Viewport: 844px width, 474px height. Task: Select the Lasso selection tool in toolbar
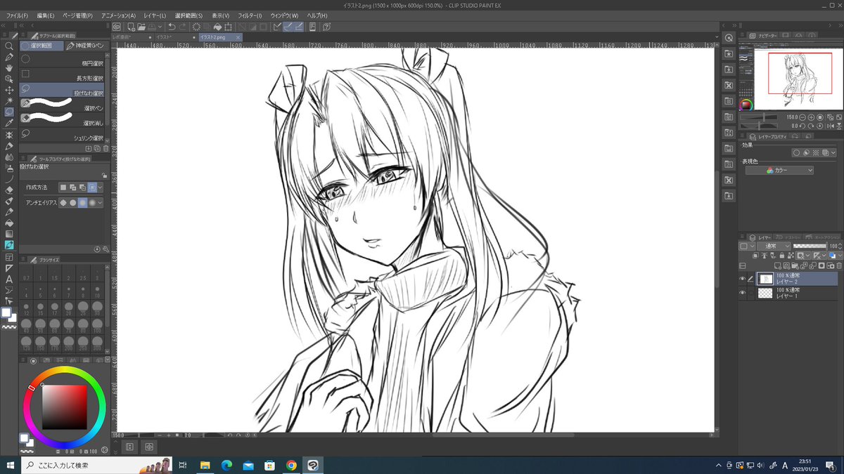click(x=9, y=112)
